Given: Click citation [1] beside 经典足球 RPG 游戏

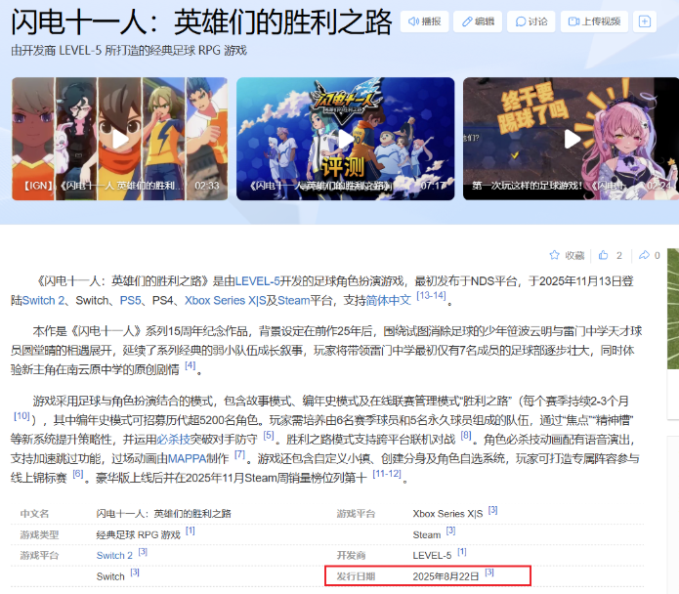Looking at the screenshot, I should pos(191,530).
